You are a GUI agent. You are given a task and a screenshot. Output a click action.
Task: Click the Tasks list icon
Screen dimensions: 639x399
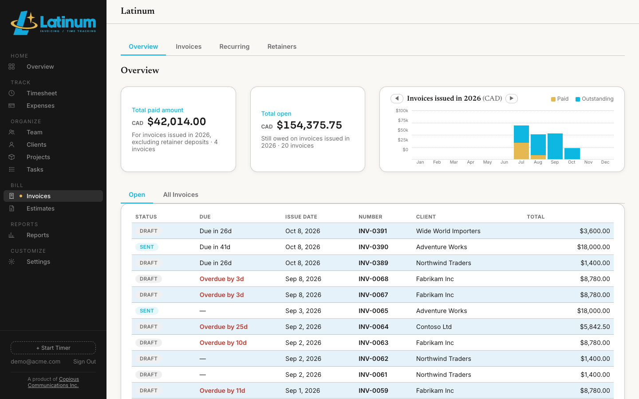12,169
